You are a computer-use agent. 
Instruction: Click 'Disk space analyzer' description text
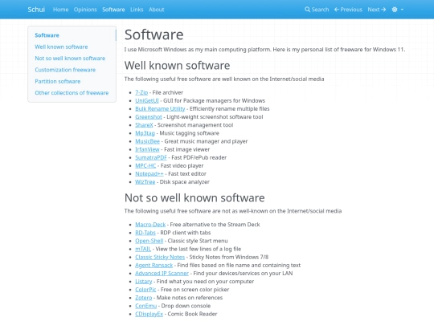(x=185, y=182)
